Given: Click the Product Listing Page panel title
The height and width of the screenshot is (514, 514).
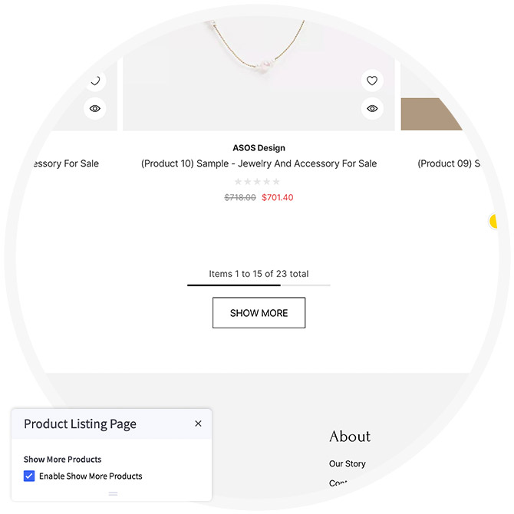Looking at the screenshot, I should (80, 423).
